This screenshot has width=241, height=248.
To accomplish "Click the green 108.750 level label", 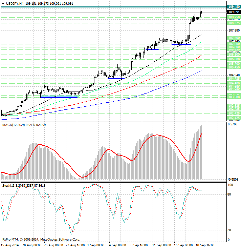I will (234, 17).
